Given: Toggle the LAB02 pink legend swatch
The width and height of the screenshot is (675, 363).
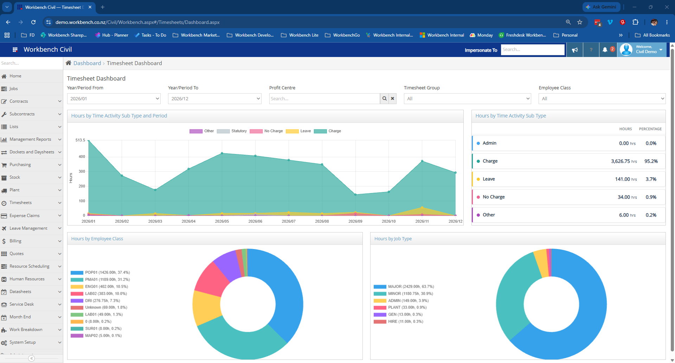Looking at the screenshot, I should tap(77, 294).
